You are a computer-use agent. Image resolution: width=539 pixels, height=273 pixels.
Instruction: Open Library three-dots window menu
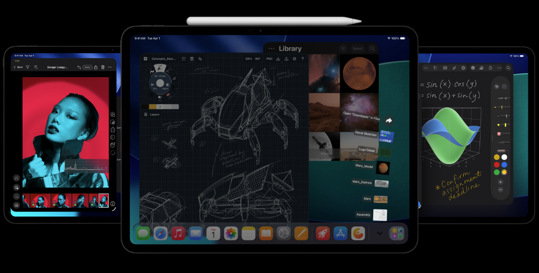pos(271,48)
